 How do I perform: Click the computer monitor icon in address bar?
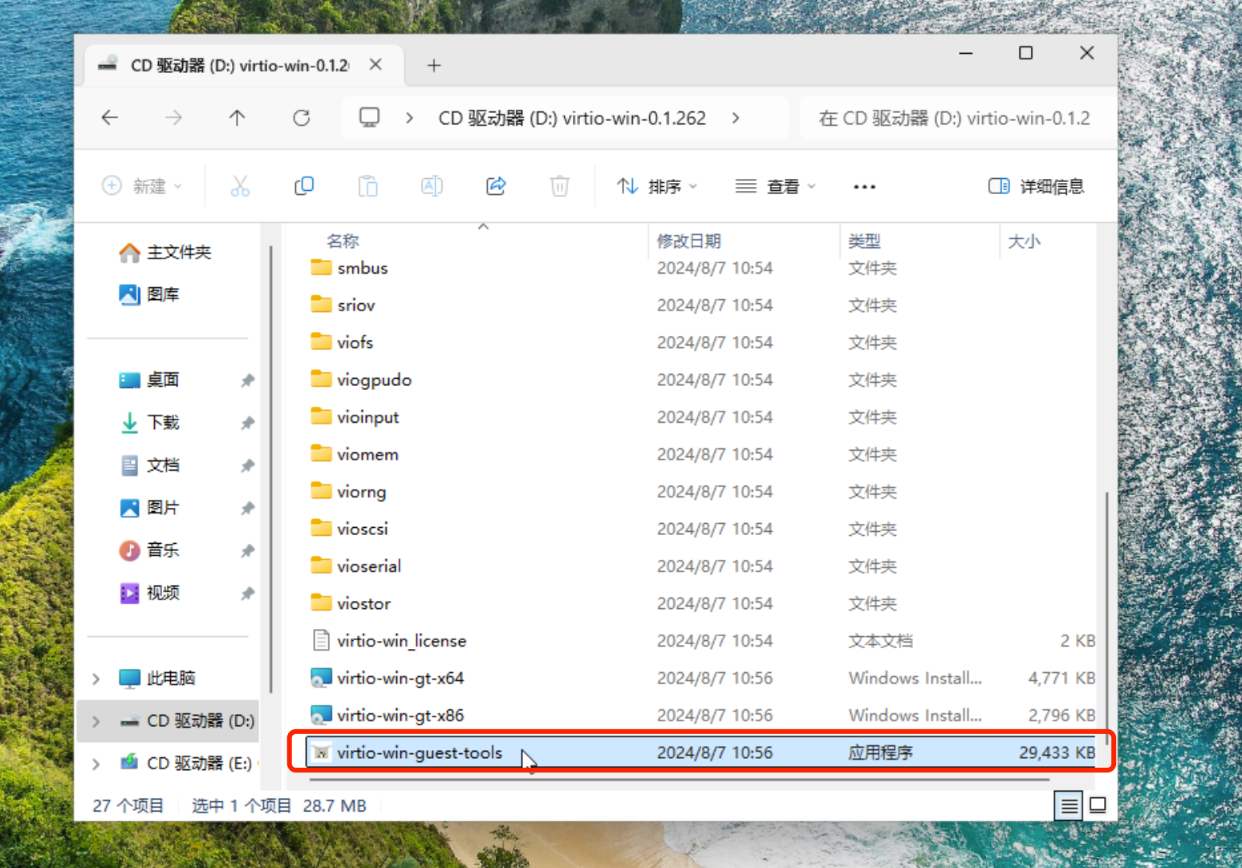[x=369, y=118]
